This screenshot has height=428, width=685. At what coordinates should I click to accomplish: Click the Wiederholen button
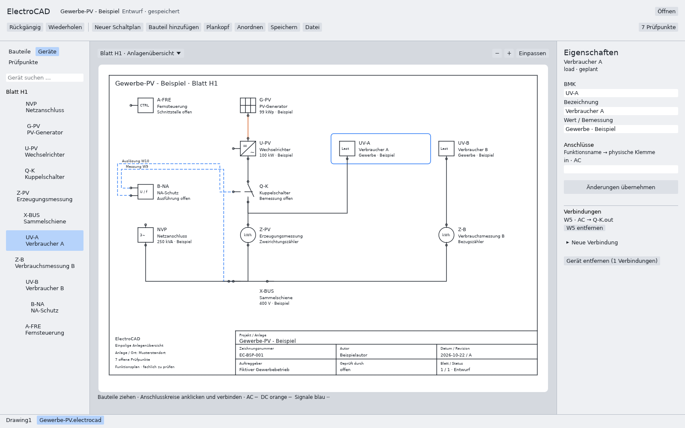(65, 27)
